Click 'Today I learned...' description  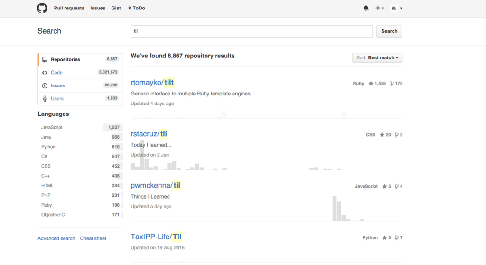tap(150, 145)
